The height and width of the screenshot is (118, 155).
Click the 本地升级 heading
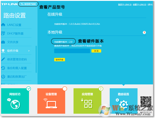(55, 32)
